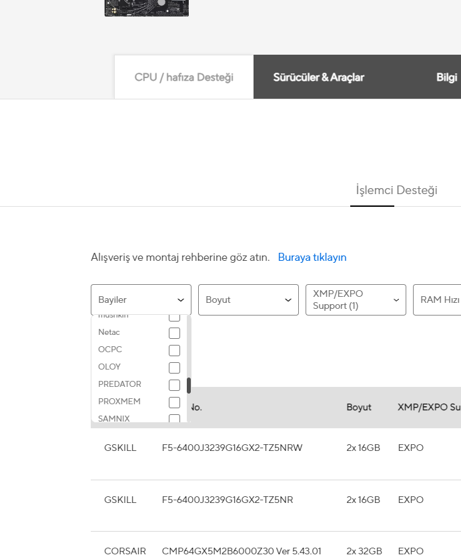461x557 pixels.
Task: Tick the OLOY vendor checkbox
Action: pyautogui.click(x=174, y=368)
